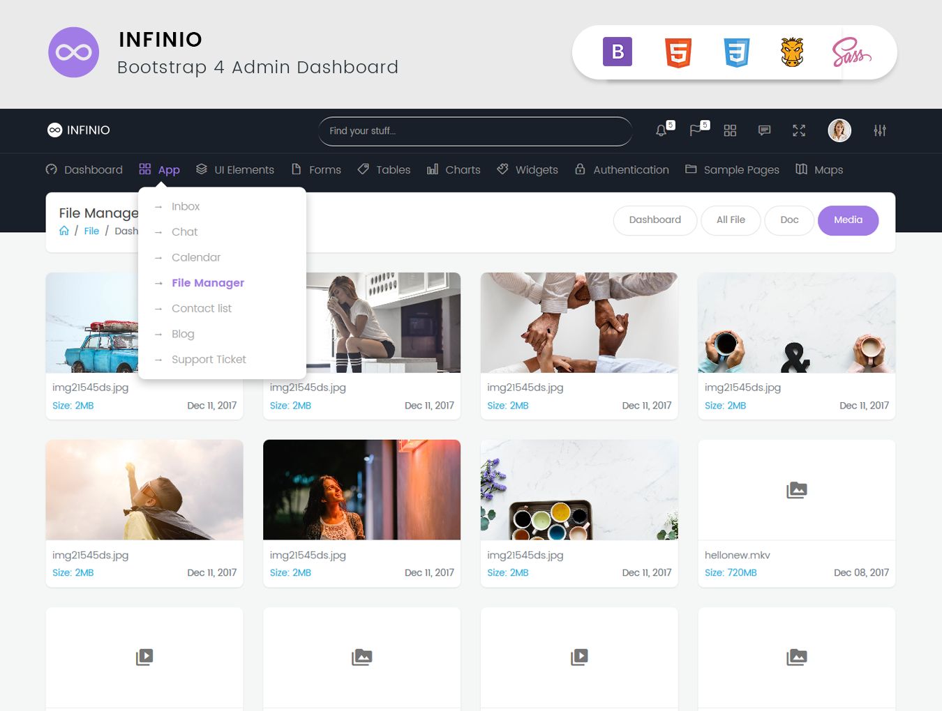Select Contact list from the App dropdown
The image size is (942, 711).
click(x=202, y=308)
